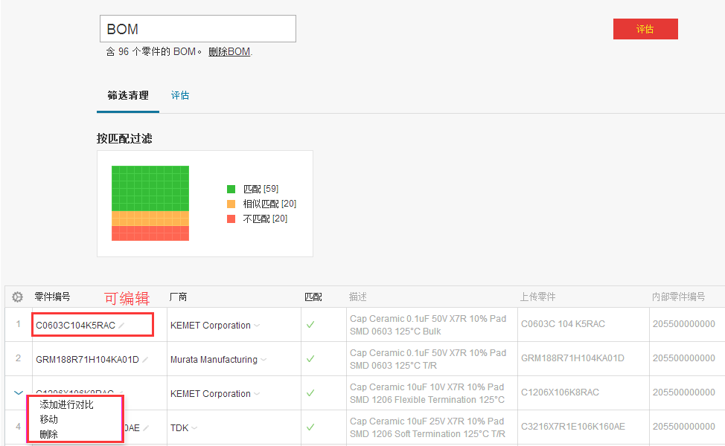
Task: Filter by green 匹配 [59] legend swatch
Action: point(231,189)
